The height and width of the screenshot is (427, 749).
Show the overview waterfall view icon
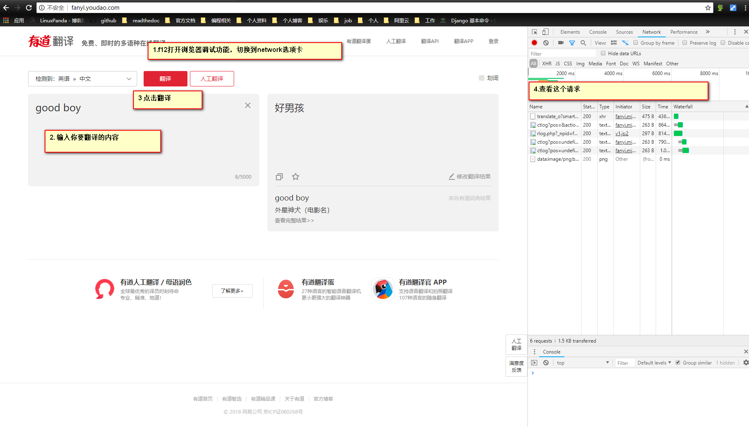click(625, 43)
